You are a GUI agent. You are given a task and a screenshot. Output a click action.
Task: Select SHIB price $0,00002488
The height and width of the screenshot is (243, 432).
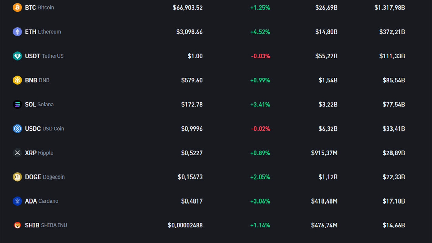point(185,225)
